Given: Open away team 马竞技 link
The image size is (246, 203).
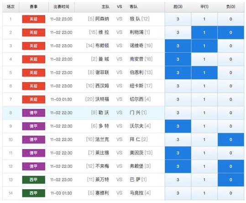Looking at the screenshot, I should point(136,193).
